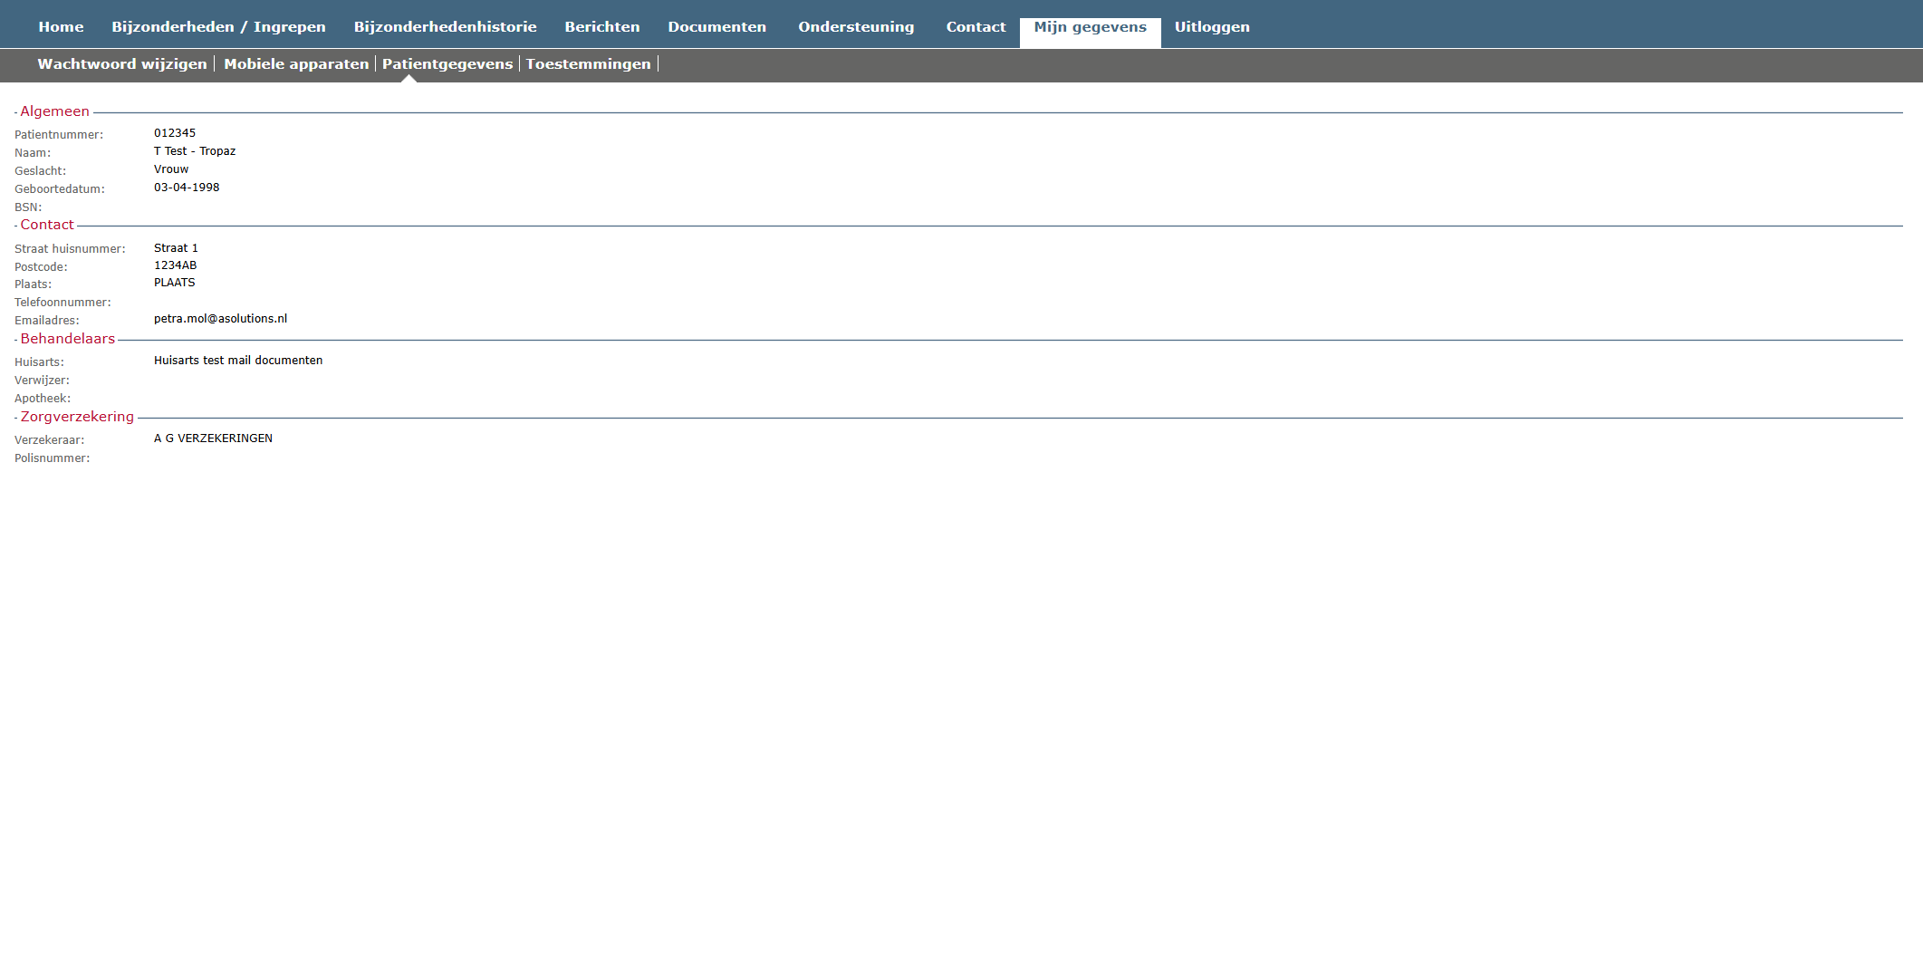Image resolution: width=1923 pixels, height=954 pixels.
Task: Open Bijzonderheden / Ingrepen tab
Action: point(218,27)
